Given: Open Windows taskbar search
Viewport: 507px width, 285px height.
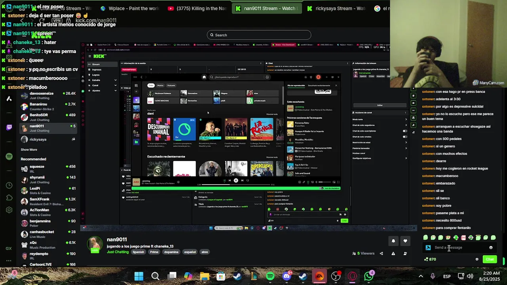Looking at the screenshot, I should pyautogui.click(x=155, y=276).
